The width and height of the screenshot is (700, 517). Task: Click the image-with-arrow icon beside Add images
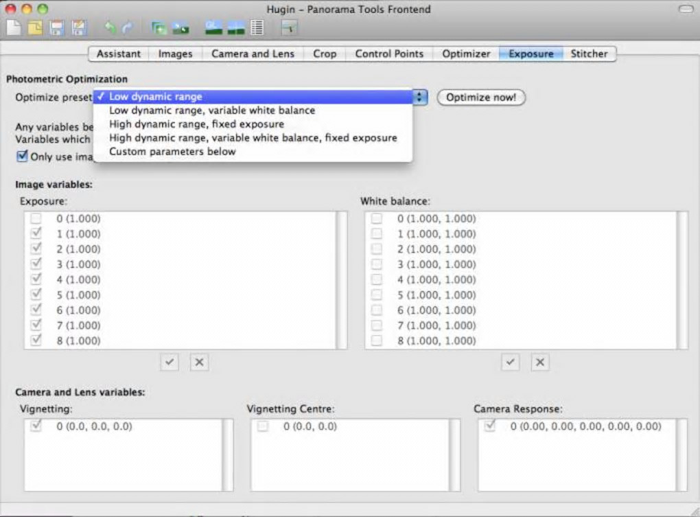click(x=180, y=29)
